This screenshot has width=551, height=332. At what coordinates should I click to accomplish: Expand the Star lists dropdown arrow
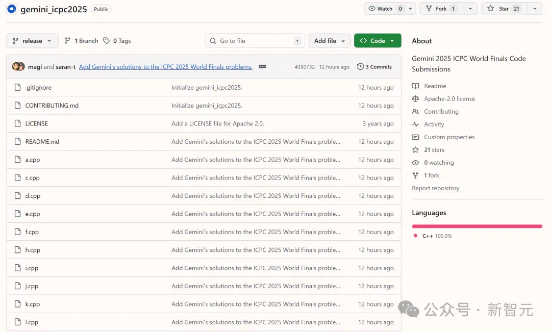click(535, 9)
